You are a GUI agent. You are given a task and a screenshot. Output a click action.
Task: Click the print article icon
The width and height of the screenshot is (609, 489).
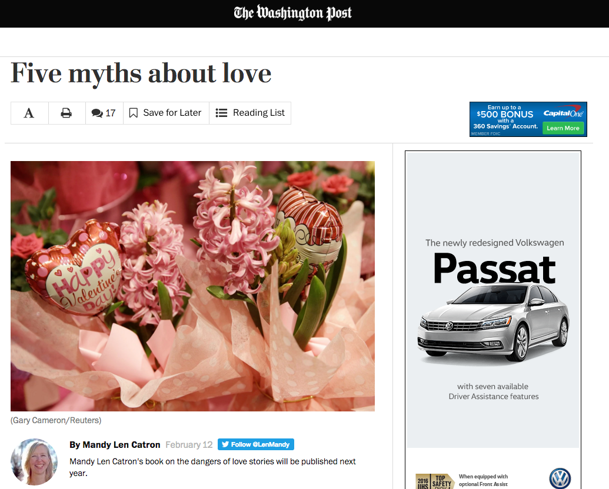66,113
